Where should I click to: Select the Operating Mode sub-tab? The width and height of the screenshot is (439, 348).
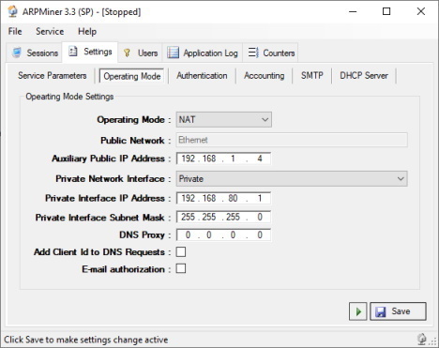coord(131,76)
